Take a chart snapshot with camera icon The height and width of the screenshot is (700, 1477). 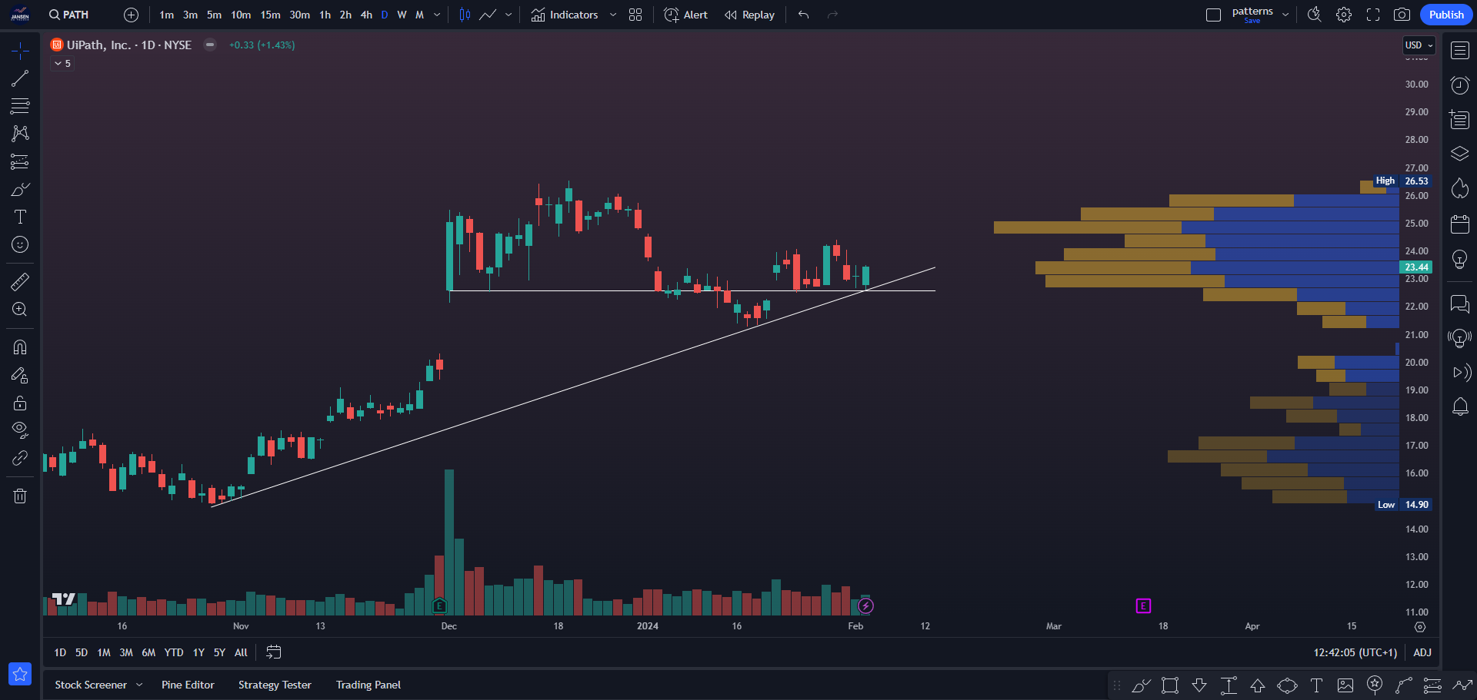(x=1402, y=15)
